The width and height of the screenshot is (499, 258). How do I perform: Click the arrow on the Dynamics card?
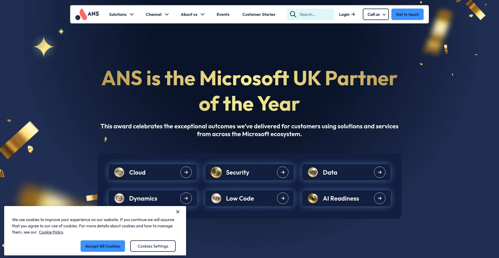pos(186,198)
